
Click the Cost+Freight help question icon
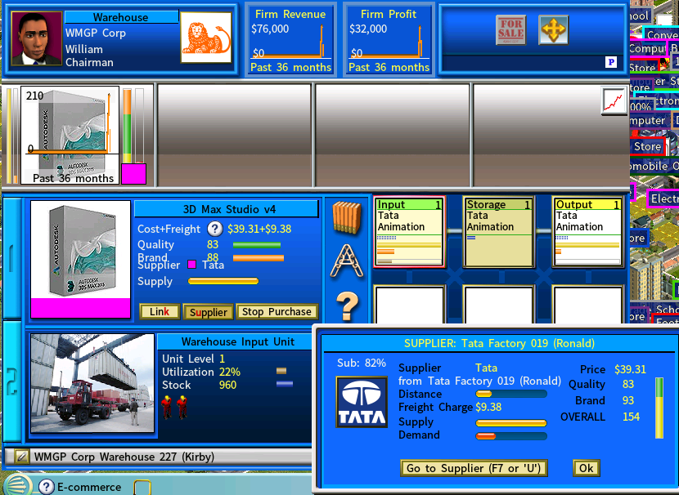215,229
